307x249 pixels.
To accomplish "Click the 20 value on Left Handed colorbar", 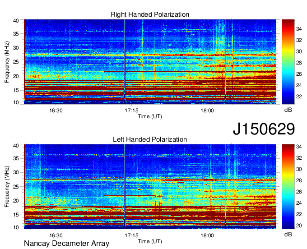I will [299, 226].
